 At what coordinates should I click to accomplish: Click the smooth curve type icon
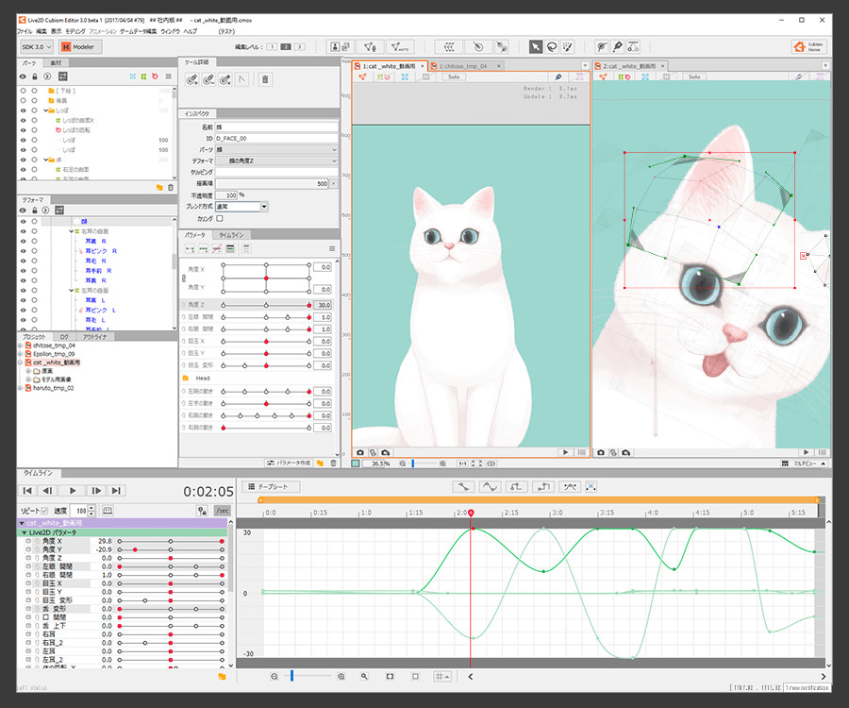pyautogui.click(x=490, y=487)
